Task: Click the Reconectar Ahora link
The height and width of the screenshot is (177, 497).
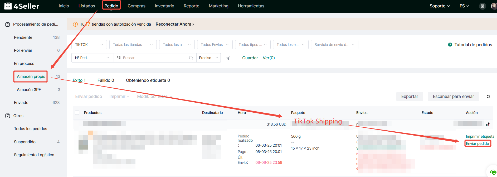Action: [x=175, y=24]
